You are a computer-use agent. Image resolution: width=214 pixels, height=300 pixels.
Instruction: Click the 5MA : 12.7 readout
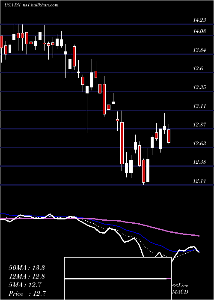pos(25,285)
